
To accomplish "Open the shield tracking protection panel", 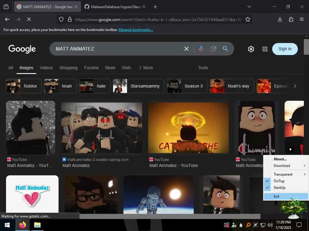I will pos(61,19).
